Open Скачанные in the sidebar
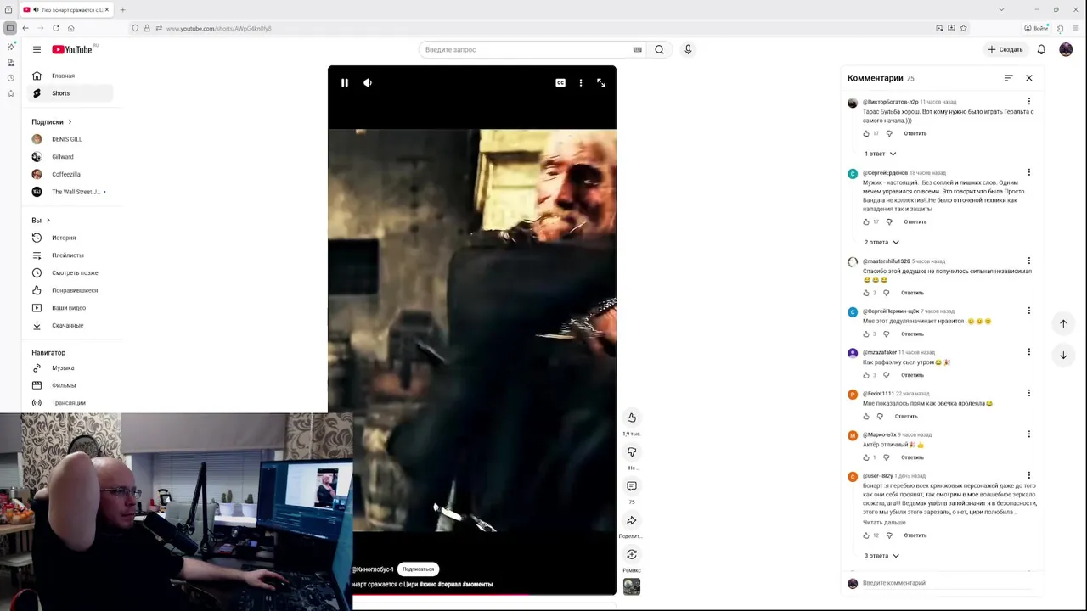Image resolution: width=1087 pixels, height=611 pixels. [x=68, y=325]
